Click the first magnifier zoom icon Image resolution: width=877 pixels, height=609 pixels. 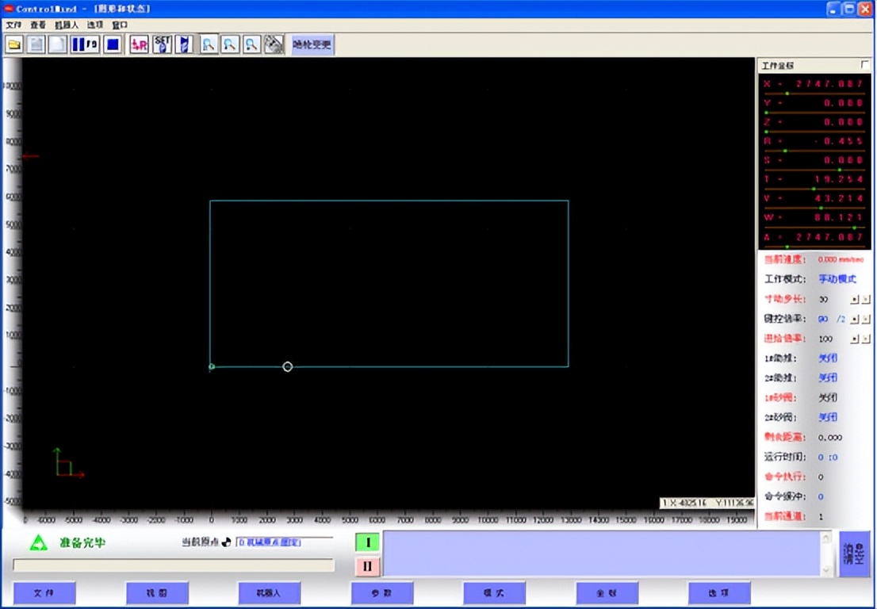click(209, 44)
